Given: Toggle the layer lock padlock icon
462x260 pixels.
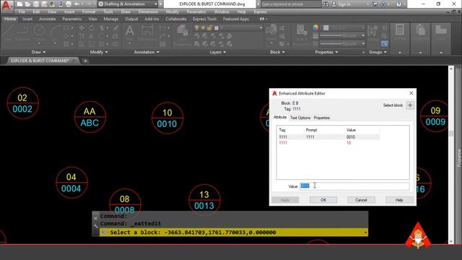Looking at the screenshot, I should tap(209, 27).
